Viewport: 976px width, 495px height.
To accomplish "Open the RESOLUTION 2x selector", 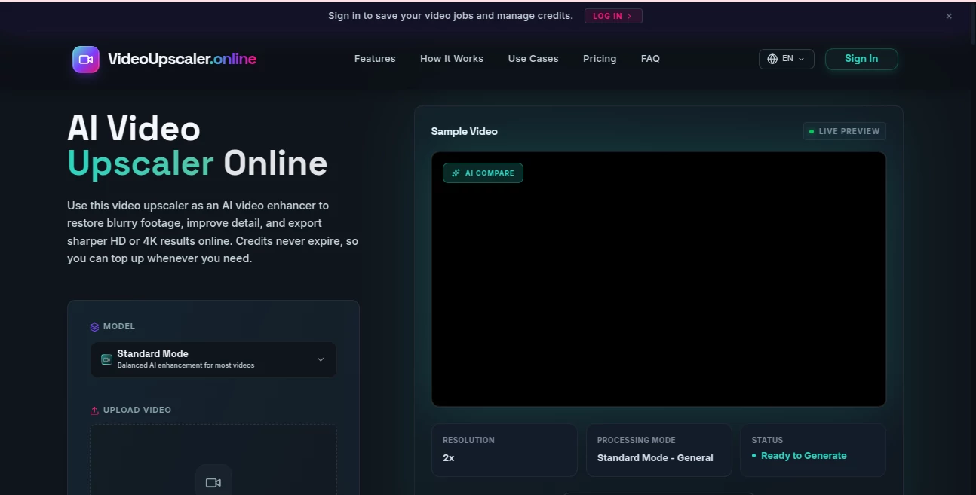I will [504, 450].
